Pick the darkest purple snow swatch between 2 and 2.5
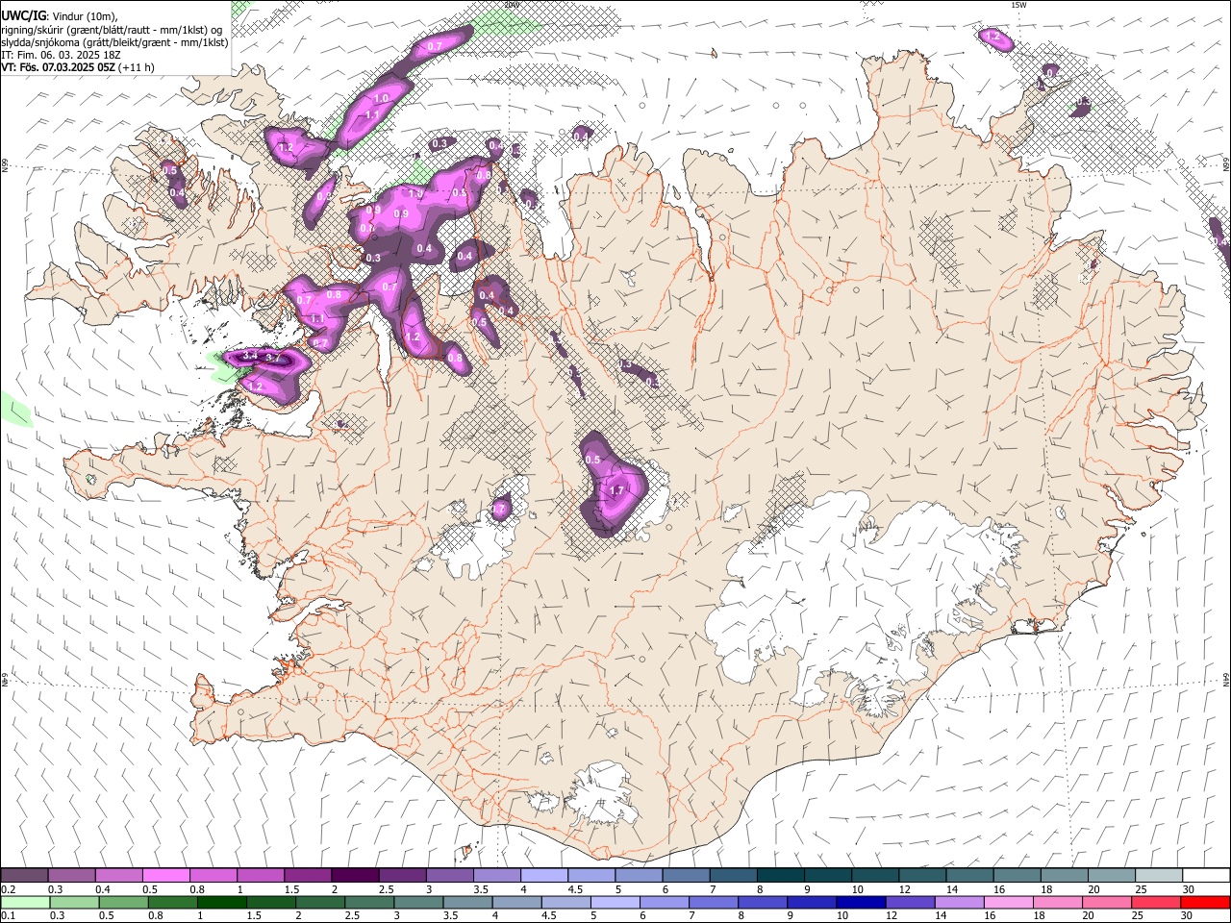1231x923 pixels. (355, 875)
